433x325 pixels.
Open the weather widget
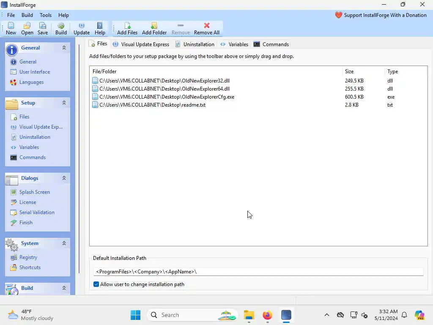(x=30, y=315)
